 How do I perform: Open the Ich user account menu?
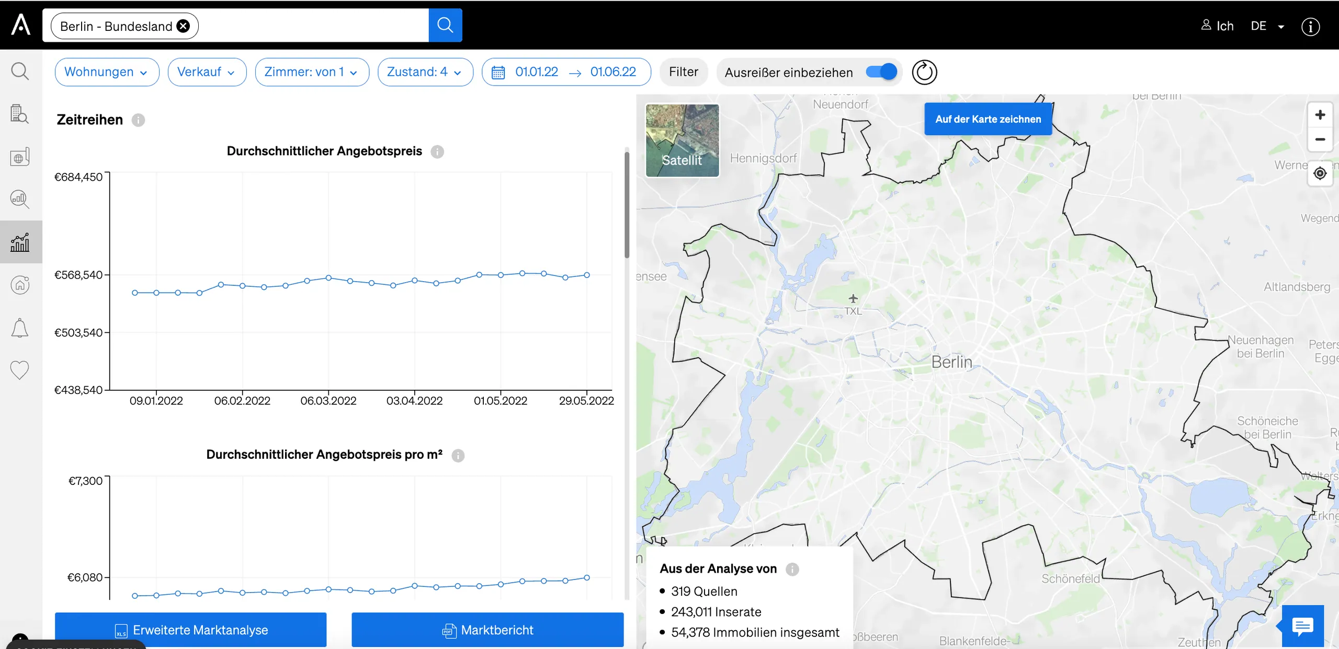[x=1217, y=26]
